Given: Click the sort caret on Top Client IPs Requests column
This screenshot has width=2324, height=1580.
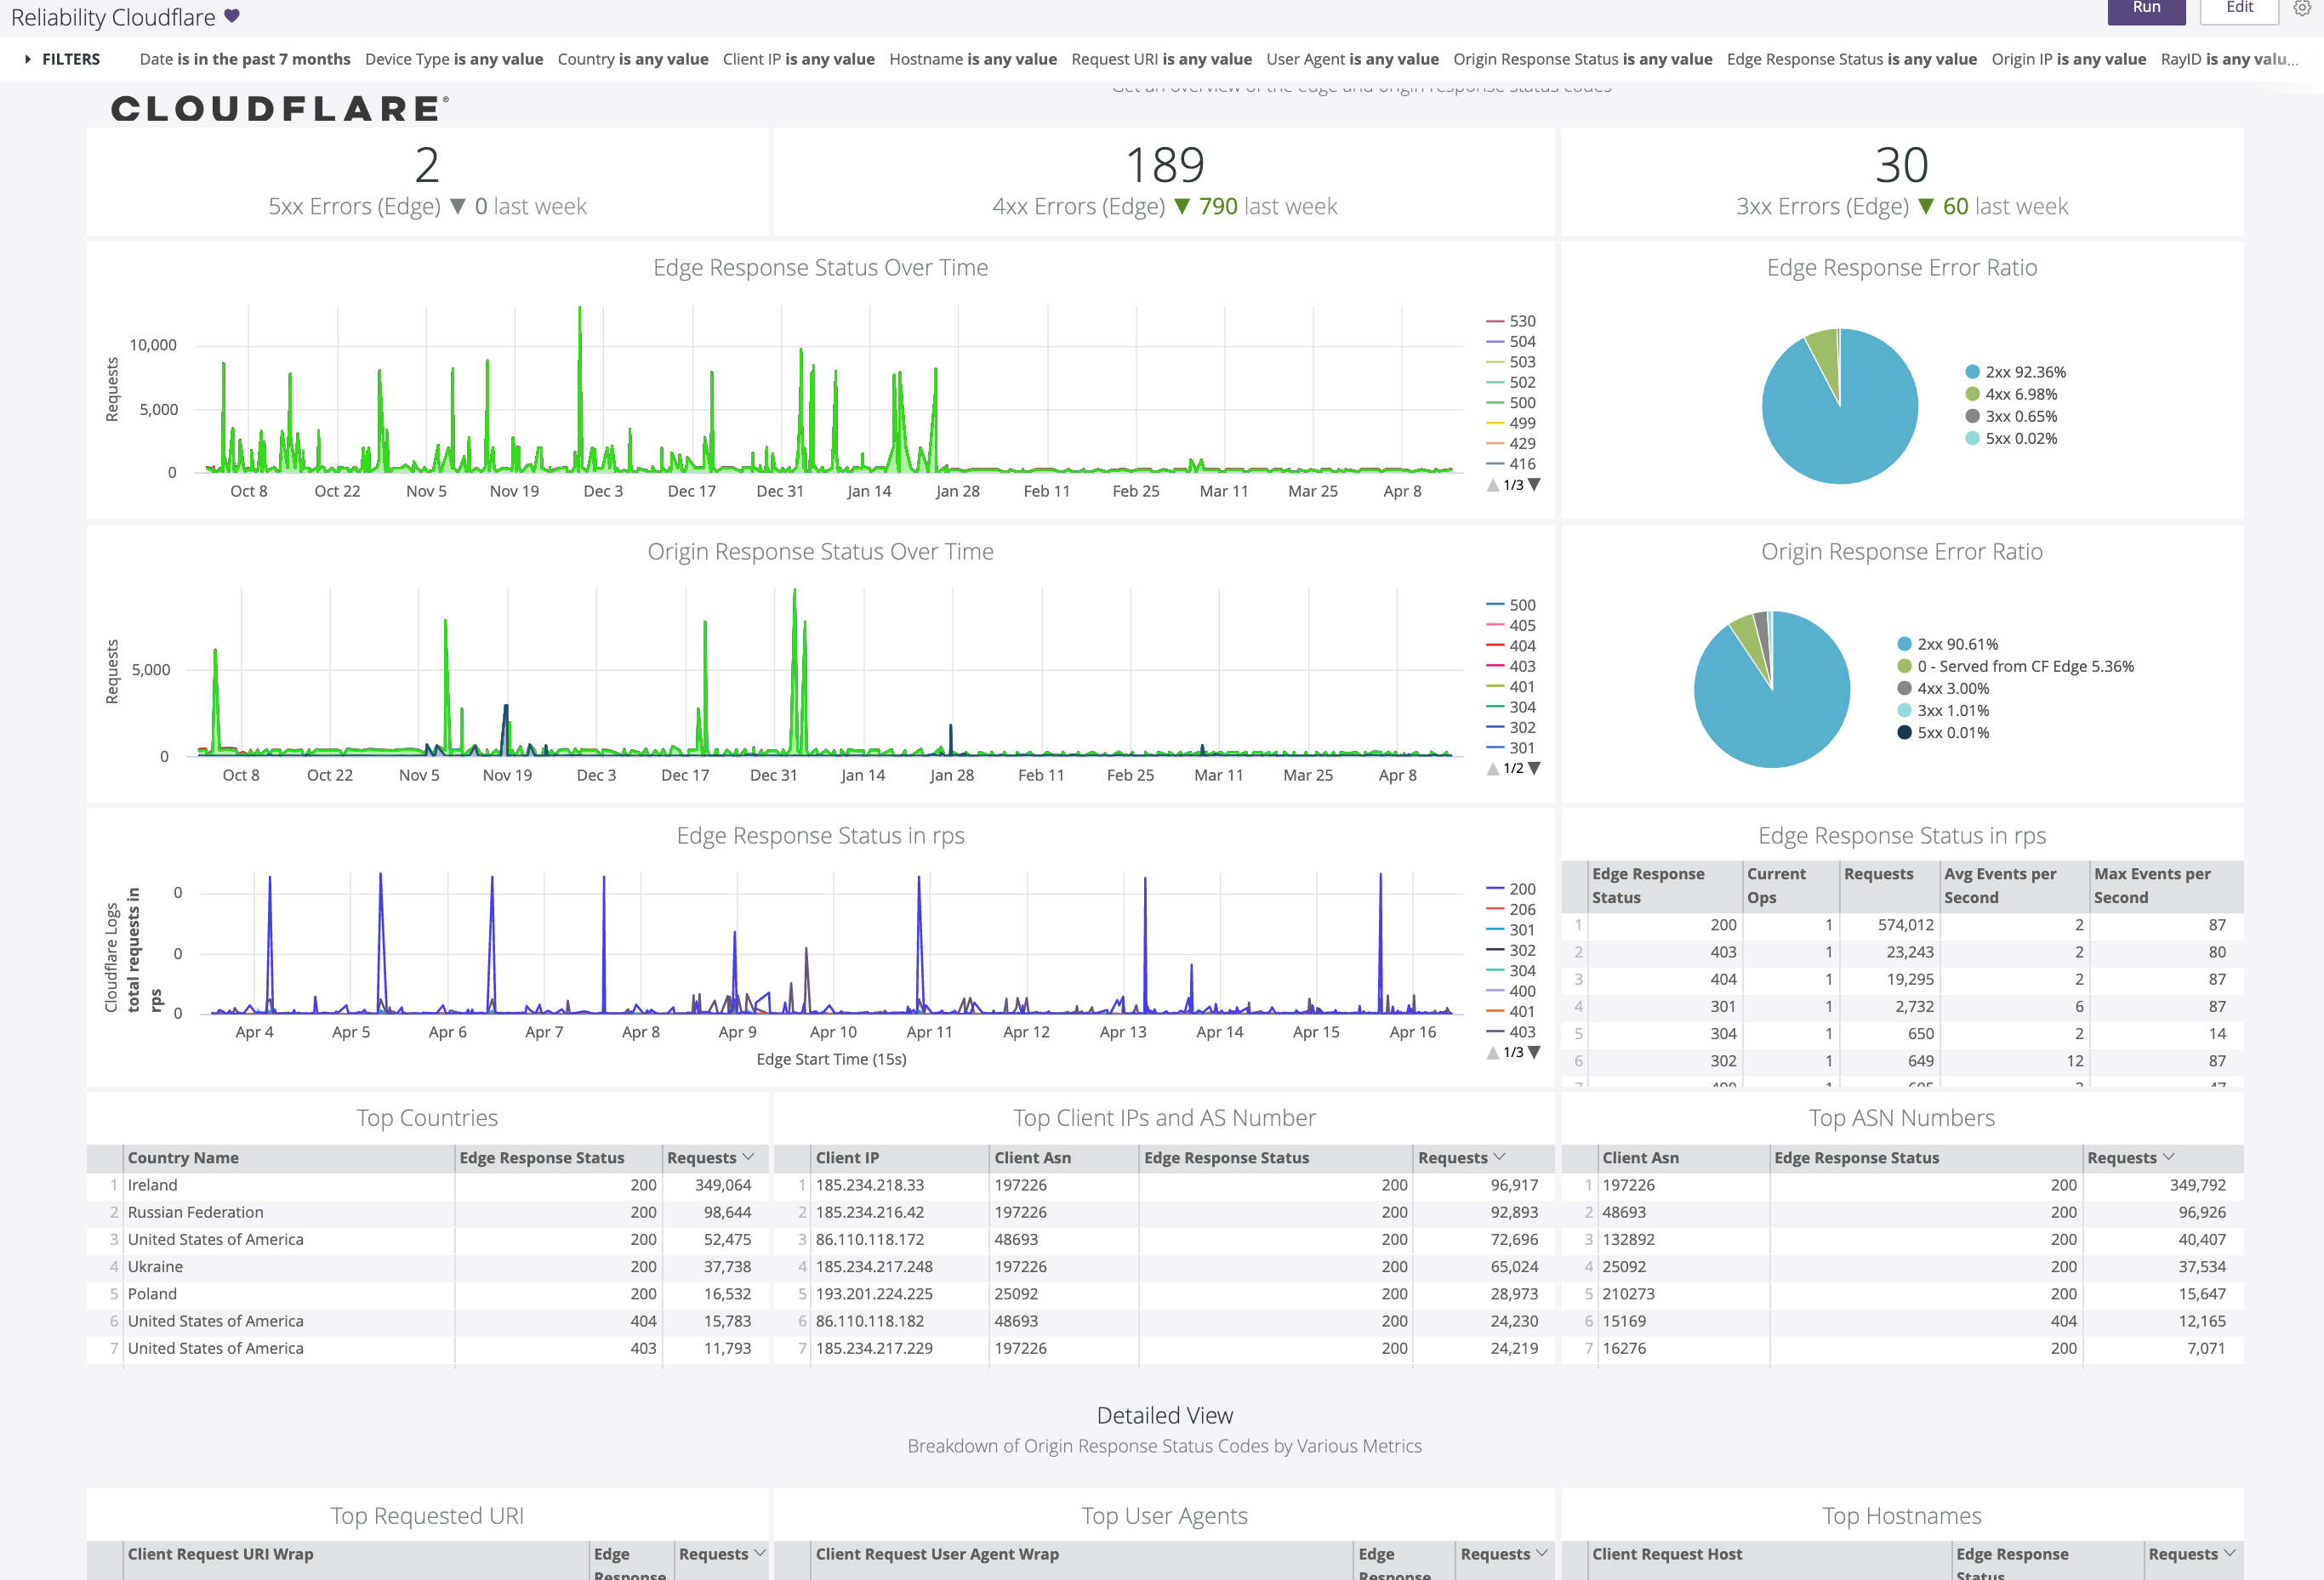Looking at the screenshot, I should click(1501, 1157).
